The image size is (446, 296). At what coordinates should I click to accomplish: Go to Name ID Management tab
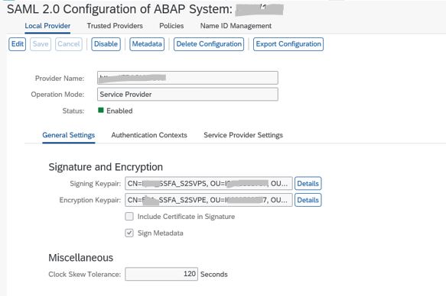click(236, 26)
